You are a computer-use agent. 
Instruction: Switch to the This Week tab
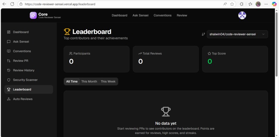[x=108, y=81]
